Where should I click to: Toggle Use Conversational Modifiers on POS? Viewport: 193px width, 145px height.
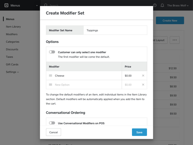pyautogui.click(x=52, y=123)
